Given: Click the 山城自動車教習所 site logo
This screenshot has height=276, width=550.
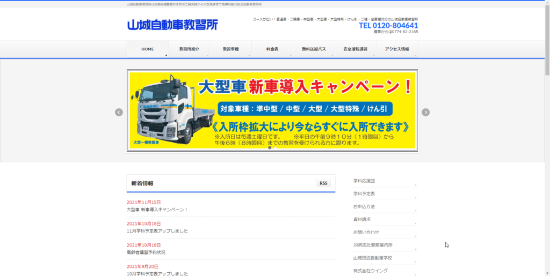Looking at the screenshot, I should coord(172,25).
